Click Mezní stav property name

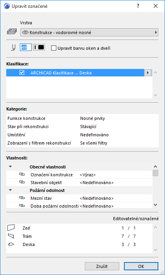[41, 198]
